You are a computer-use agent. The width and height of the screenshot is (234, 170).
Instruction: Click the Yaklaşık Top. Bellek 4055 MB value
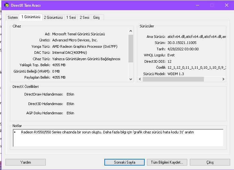(x=59, y=65)
